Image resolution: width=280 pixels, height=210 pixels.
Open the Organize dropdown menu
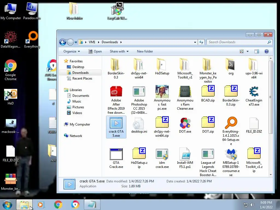click(72, 51)
